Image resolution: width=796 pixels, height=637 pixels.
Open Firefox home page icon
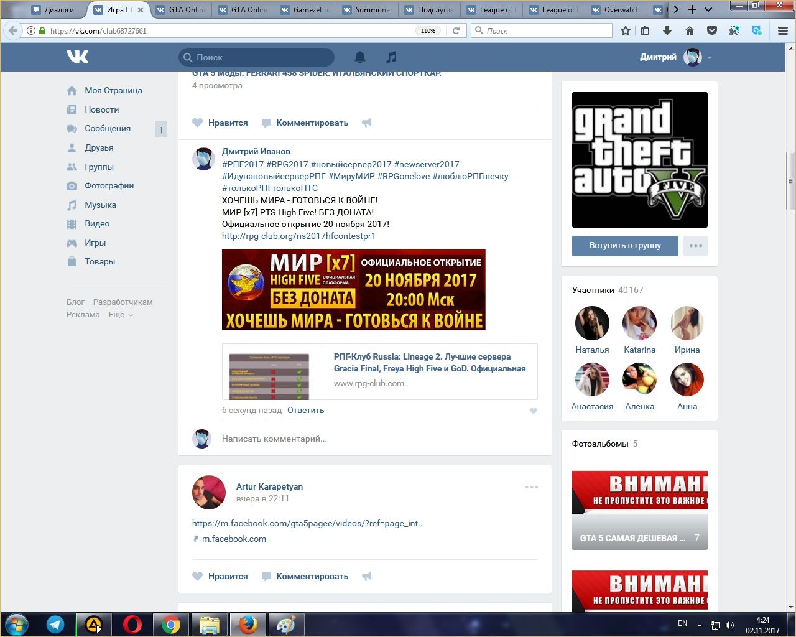689,30
